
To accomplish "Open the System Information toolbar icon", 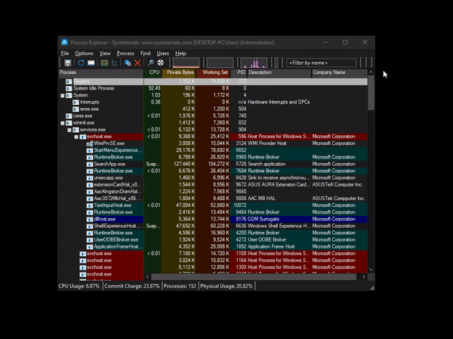I will (x=104, y=63).
